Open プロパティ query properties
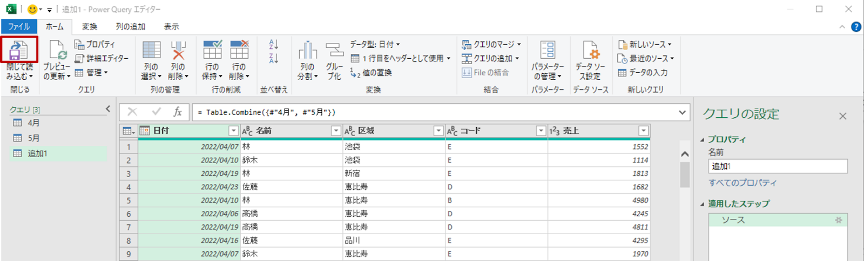This screenshot has height=261, width=864. pyautogui.click(x=94, y=44)
